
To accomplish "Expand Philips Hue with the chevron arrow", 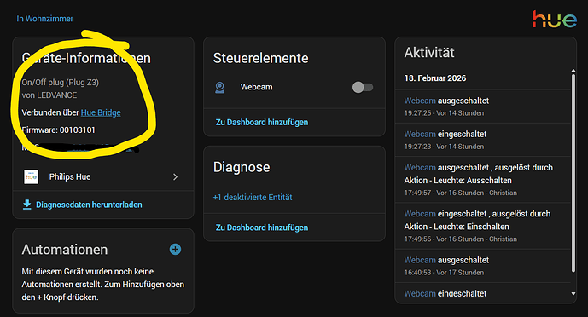I will 175,176.
